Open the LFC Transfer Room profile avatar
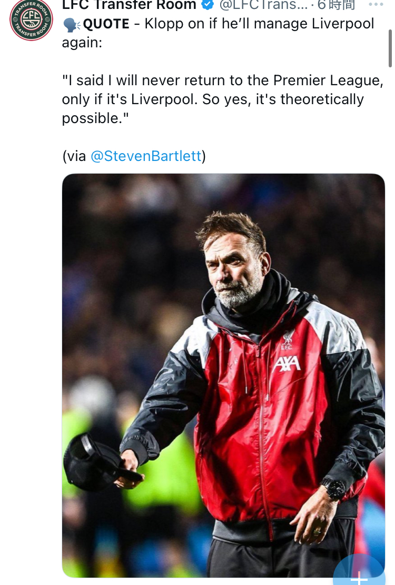The image size is (395, 585). tap(32, 20)
